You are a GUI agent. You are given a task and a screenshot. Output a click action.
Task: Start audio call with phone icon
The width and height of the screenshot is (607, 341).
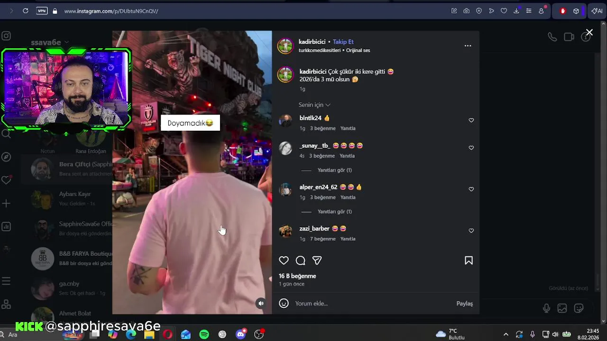point(552,37)
